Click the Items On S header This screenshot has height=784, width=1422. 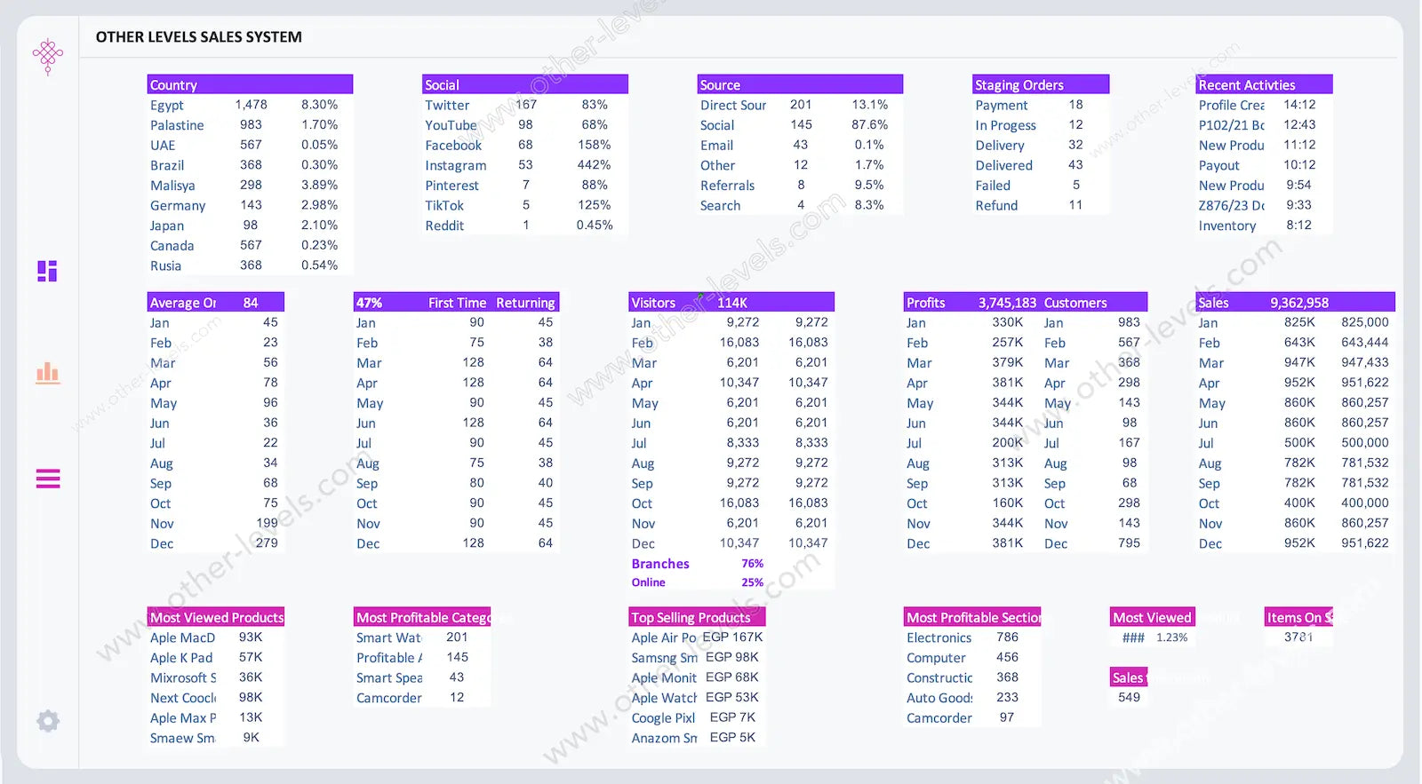1298,617
